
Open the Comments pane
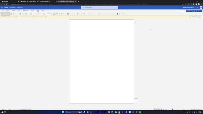[181, 11]
